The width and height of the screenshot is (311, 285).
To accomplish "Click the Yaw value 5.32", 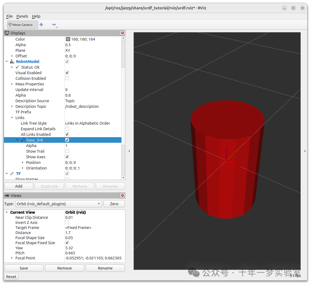I will coord(69,248).
